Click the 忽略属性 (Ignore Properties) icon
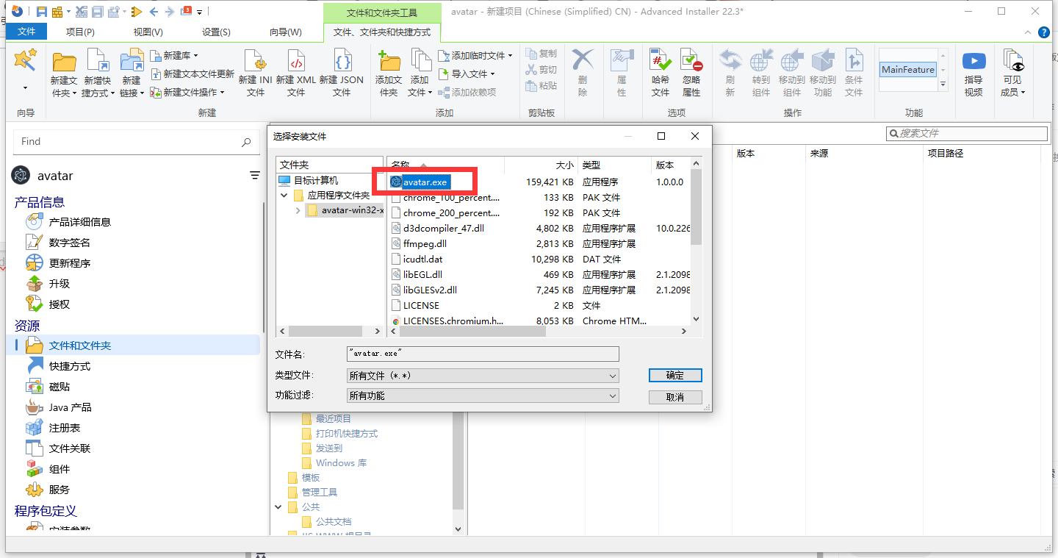The width and height of the screenshot is (1058, 558). [x=691, y=71]
